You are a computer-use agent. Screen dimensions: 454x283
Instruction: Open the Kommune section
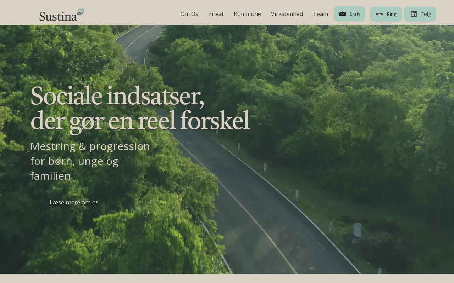coord(247,14)
